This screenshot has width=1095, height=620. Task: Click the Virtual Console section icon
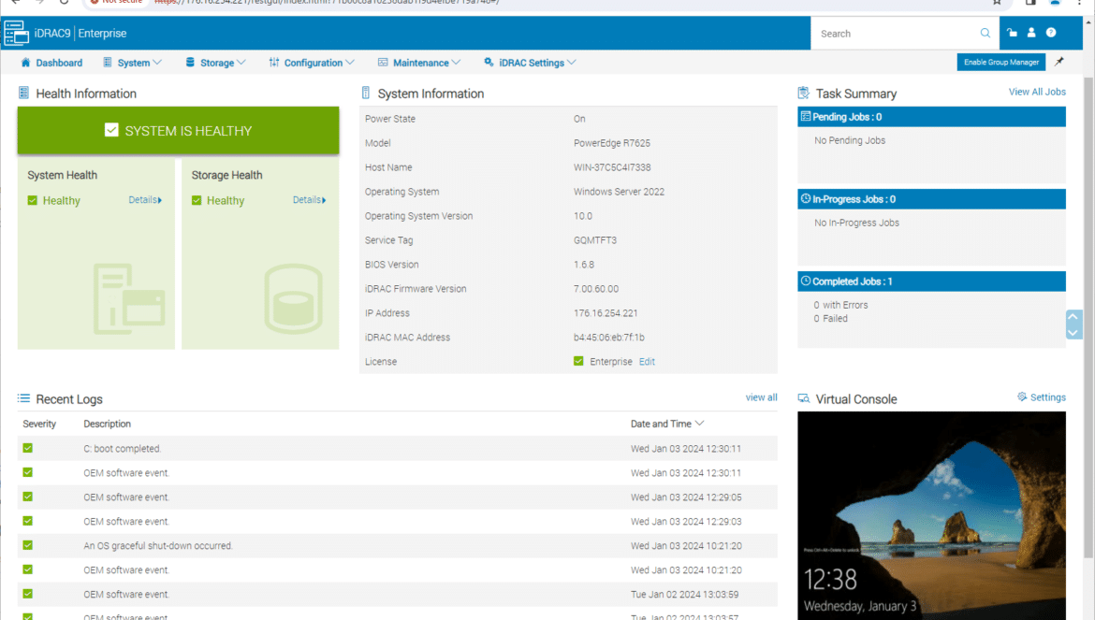coord(804,398)
